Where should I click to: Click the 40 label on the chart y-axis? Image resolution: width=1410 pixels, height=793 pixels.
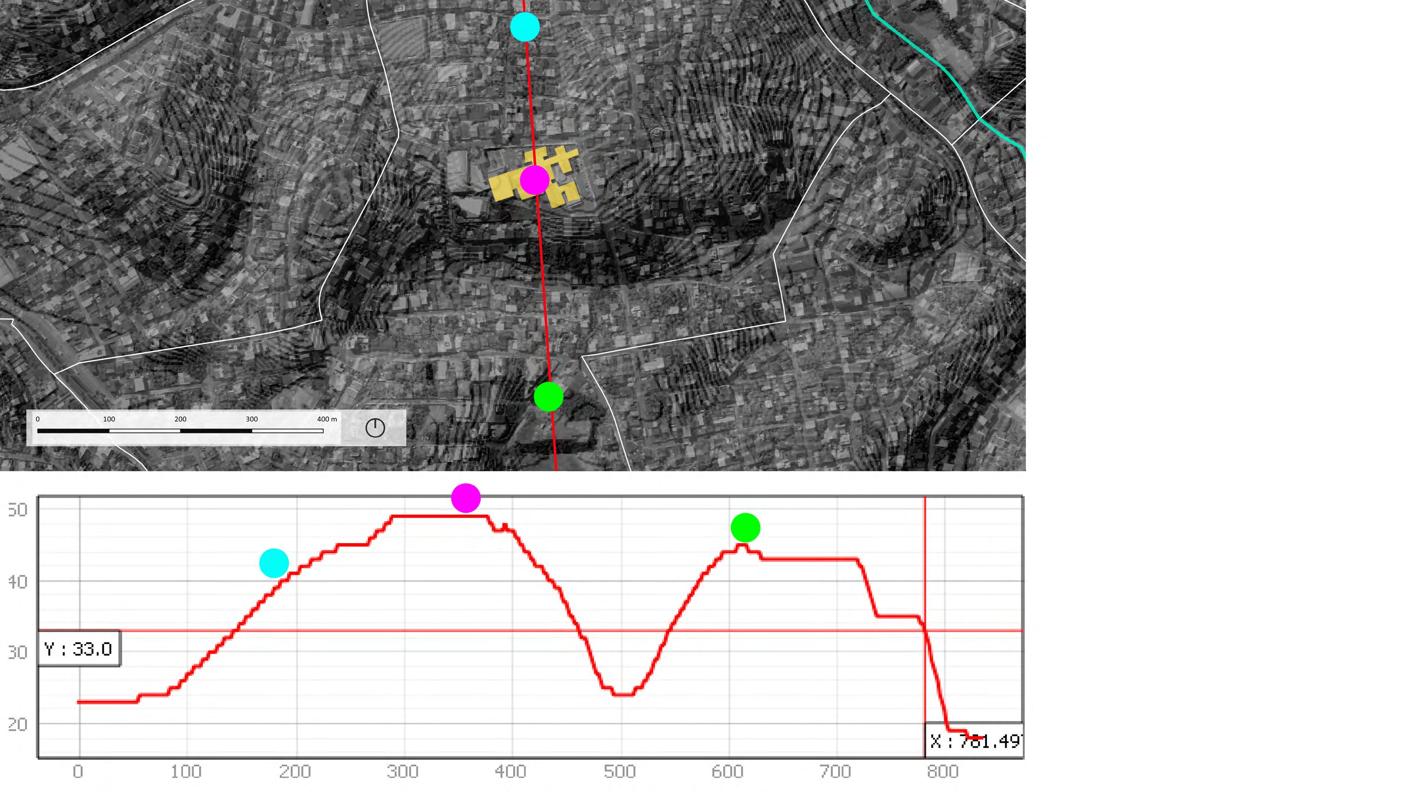coord(18,581)
